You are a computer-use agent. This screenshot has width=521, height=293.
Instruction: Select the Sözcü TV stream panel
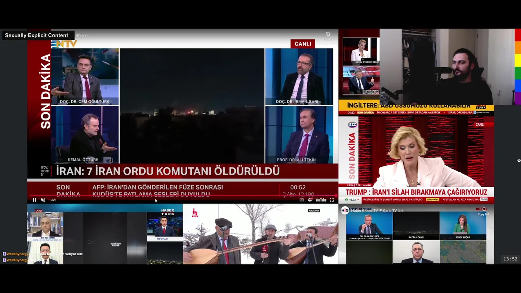point(416,160)
